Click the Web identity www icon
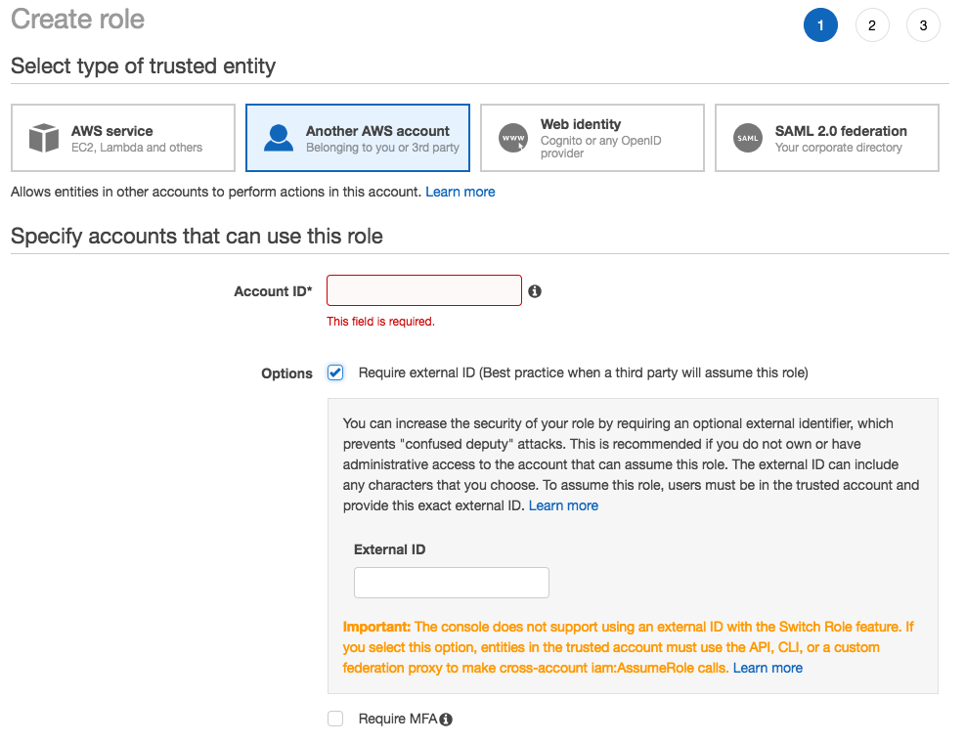The width and height of the screenshot is (965, 743). point(513,138)
